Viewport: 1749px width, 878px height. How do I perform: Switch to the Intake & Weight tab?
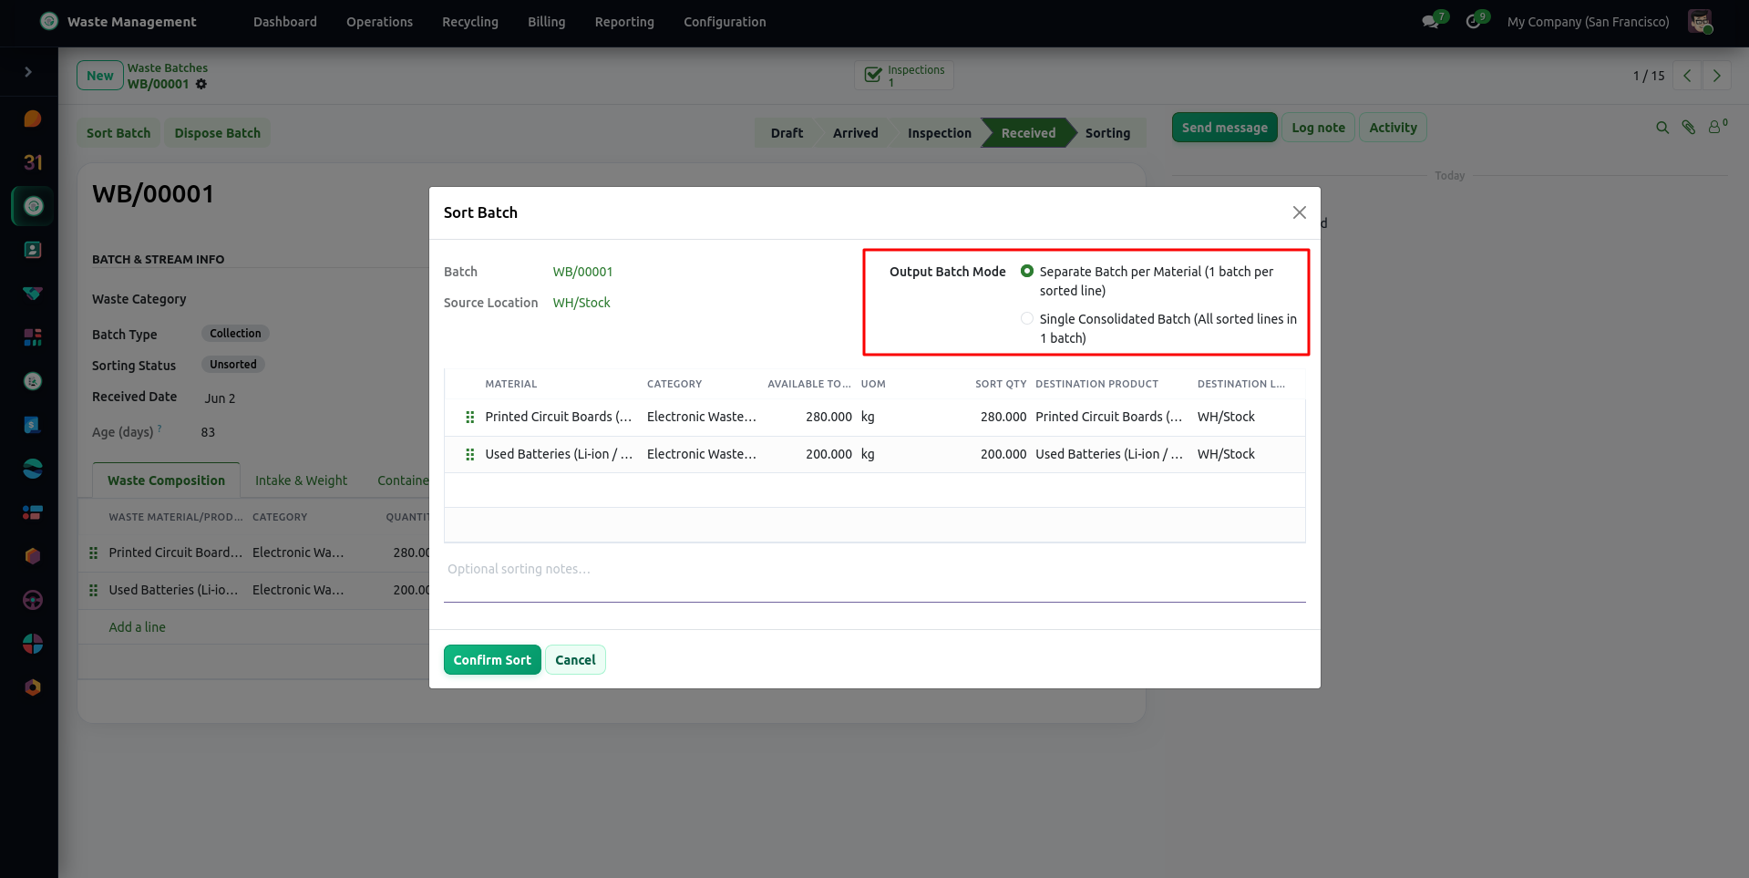301,480
